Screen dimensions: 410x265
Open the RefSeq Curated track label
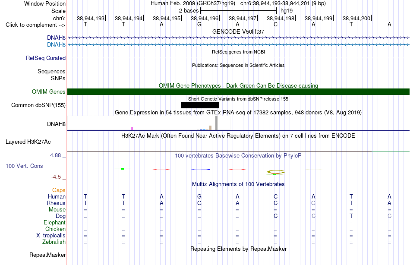tap(45, 58)
